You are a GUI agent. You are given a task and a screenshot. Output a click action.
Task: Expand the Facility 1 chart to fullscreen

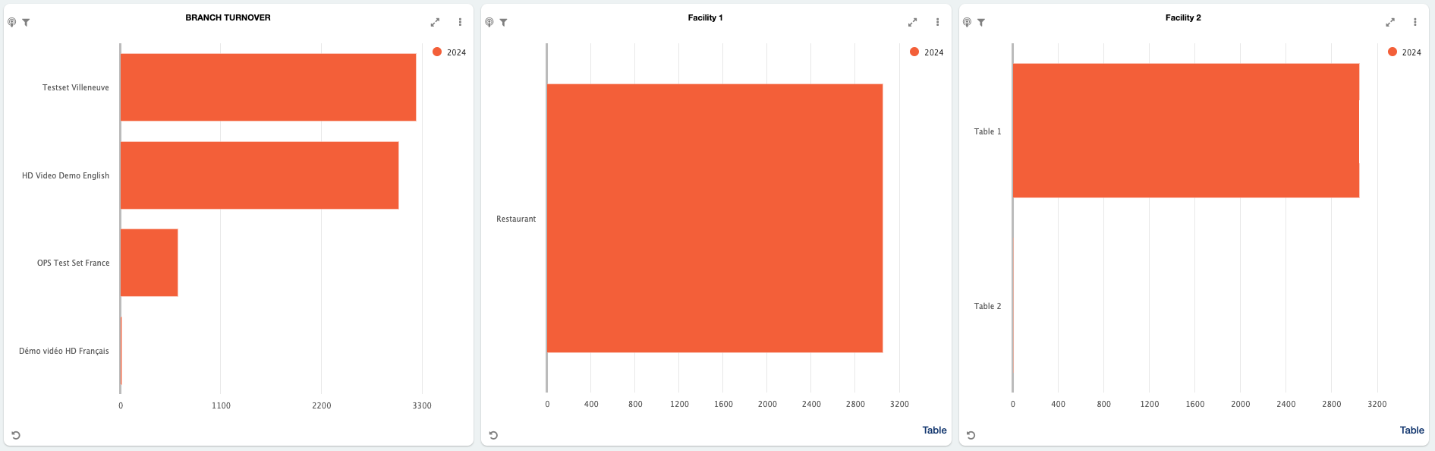point(912,22)
